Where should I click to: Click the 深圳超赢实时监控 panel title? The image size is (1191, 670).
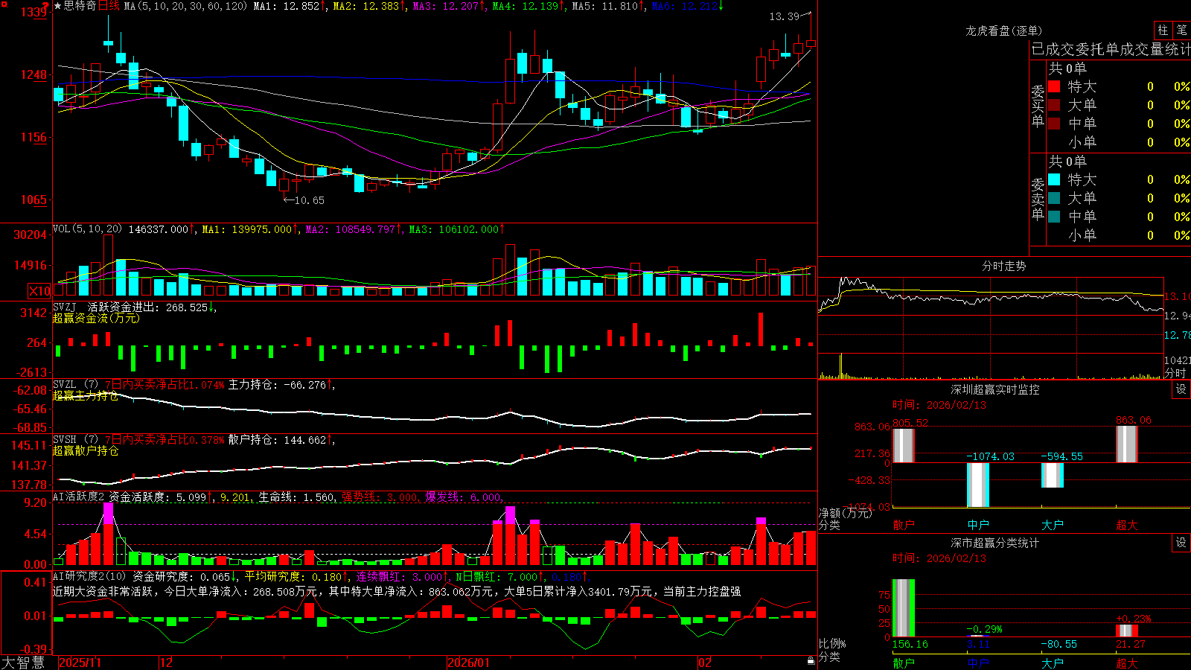995,389
